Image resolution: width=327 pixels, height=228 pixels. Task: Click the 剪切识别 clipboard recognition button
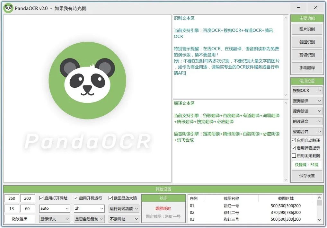click(x=307, y=55)
